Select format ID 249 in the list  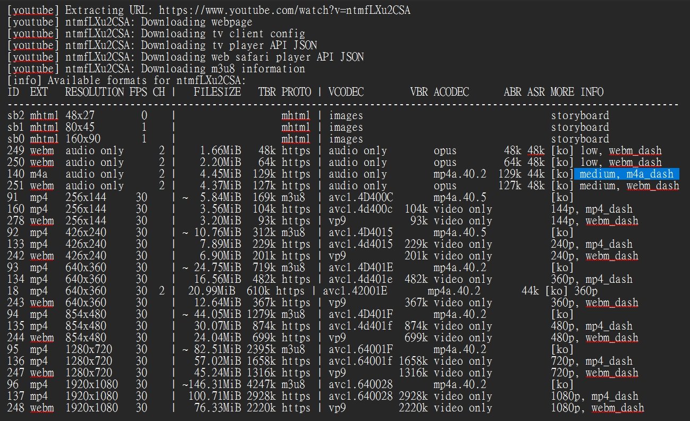coord(16,150)
